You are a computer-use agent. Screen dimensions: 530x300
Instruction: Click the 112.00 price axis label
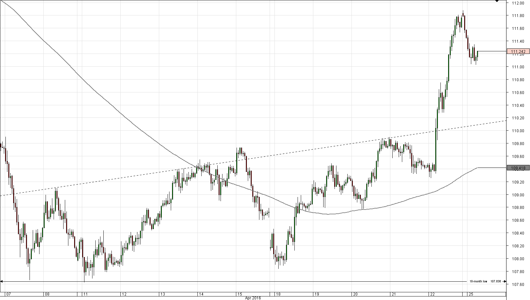(518, 3)
